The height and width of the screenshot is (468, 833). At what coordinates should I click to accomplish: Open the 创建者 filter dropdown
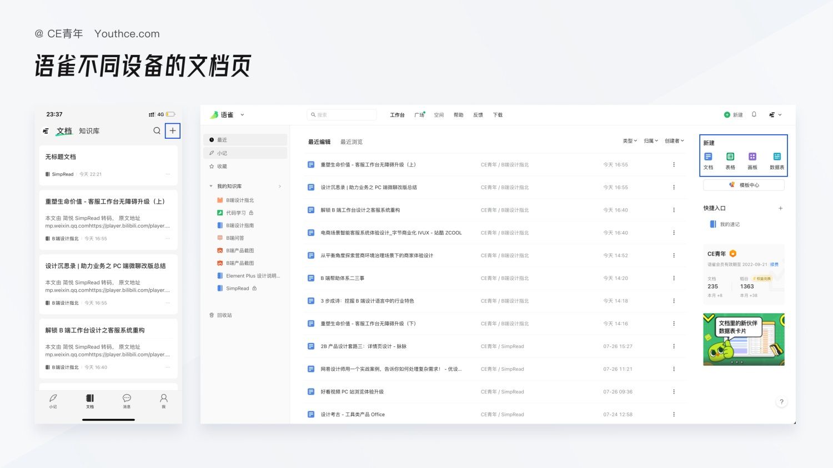point(674,141)
